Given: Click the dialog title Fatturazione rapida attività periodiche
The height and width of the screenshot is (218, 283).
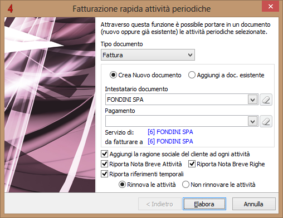Looking at the screenshot, I should coord(141,9).
